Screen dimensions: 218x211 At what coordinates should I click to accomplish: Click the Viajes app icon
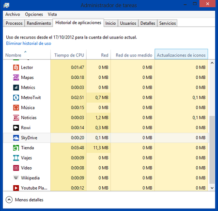click(16, 158)
